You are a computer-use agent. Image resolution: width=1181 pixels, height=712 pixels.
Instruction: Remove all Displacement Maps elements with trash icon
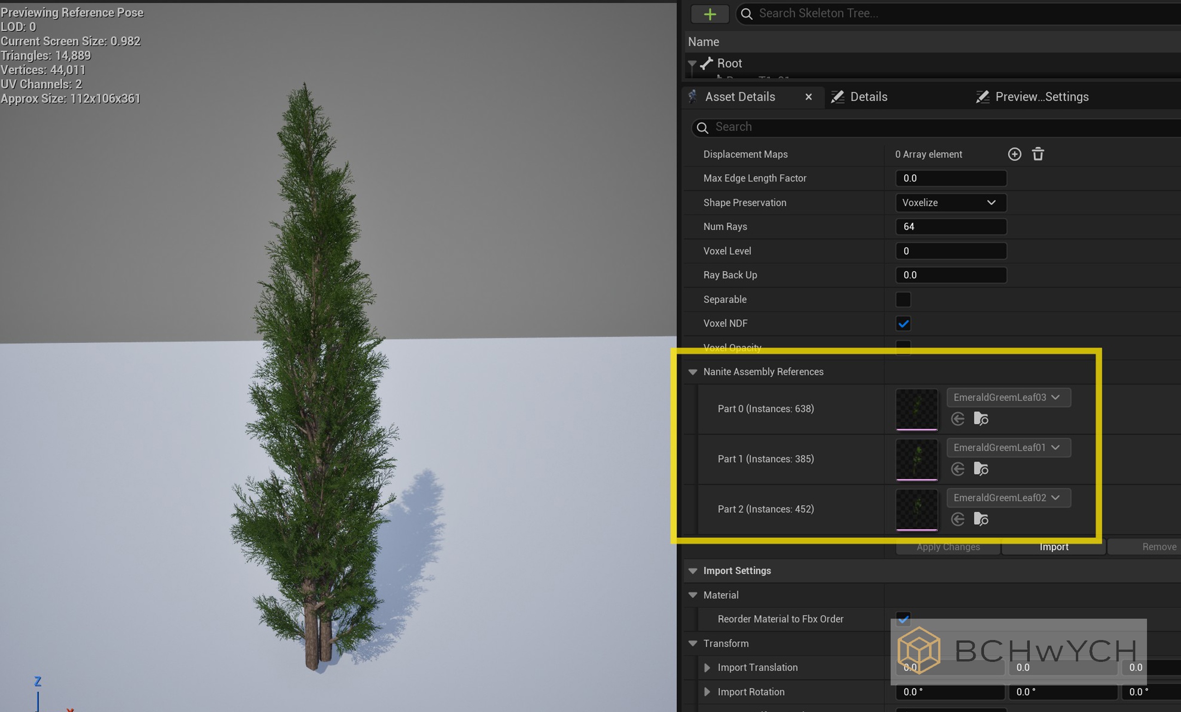[1038, 155]
